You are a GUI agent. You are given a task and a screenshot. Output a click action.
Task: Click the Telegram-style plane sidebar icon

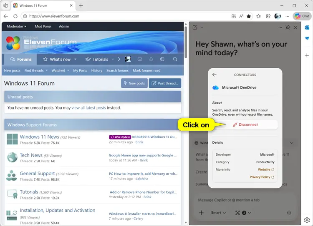307,38
